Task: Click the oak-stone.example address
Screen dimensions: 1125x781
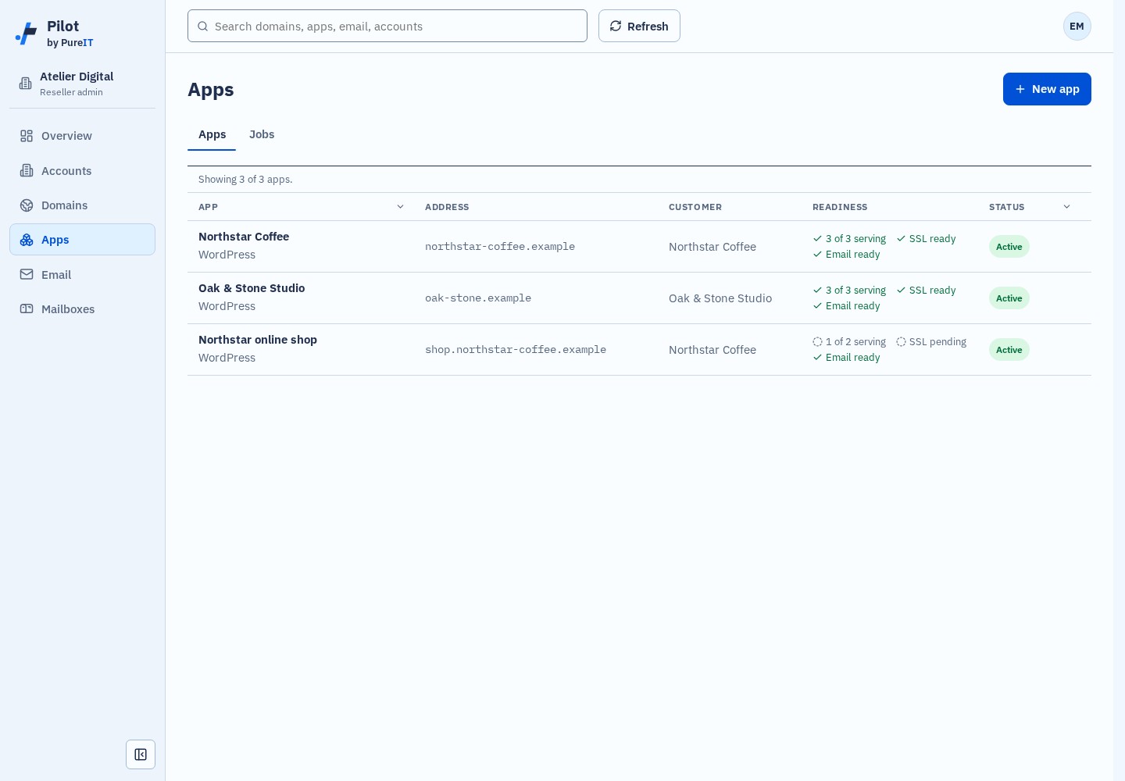Action: click(x=478, y=298)
